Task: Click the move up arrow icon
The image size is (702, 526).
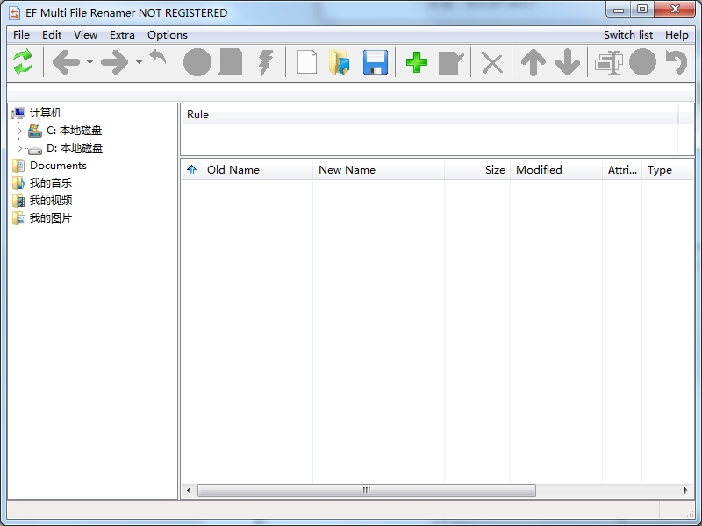Action: [x=533, y=62]
